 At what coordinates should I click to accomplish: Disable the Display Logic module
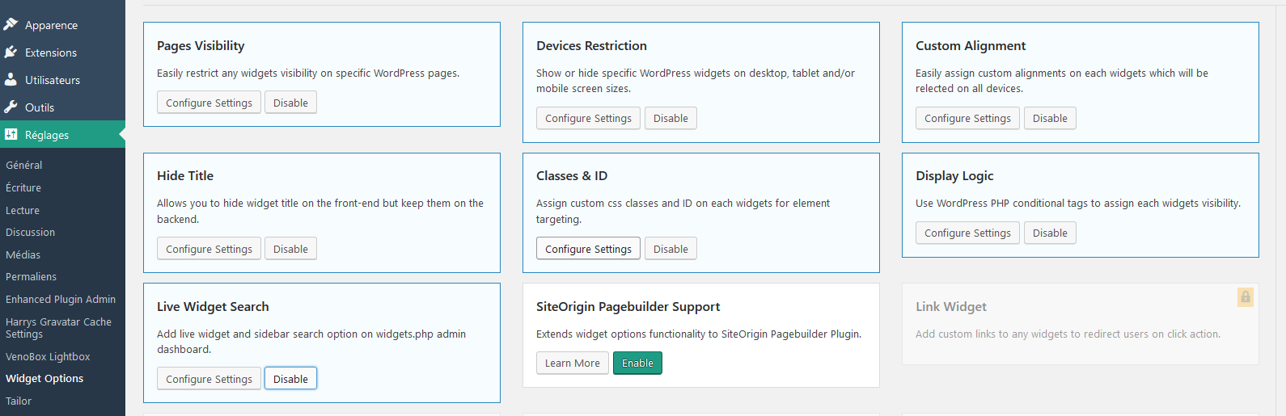click(x=1050, y=233)
